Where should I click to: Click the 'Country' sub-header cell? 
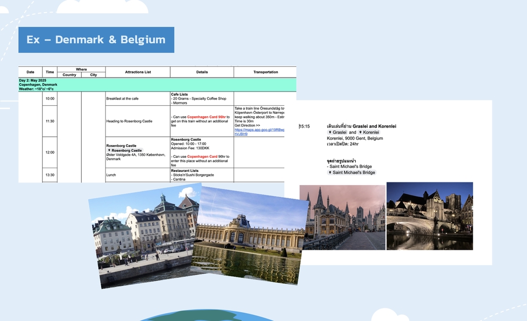pyautogui.click(x=69, y=75)
